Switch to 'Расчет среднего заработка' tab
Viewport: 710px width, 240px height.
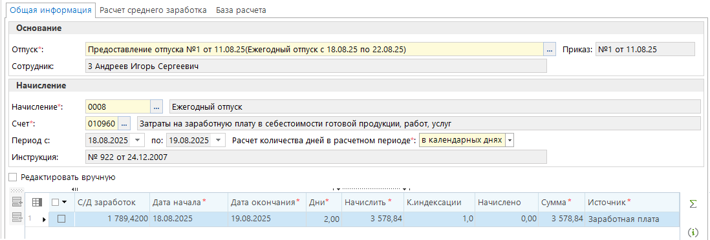153,10
